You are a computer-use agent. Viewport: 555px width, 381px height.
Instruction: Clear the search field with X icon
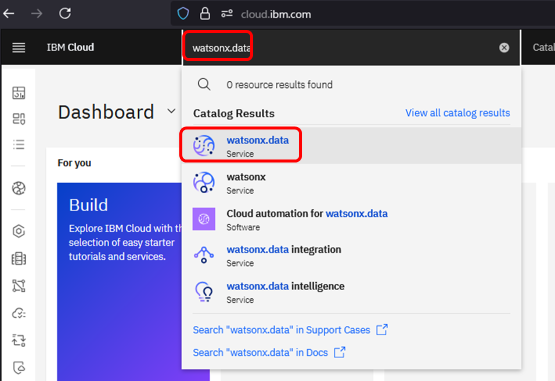[x=504, y=47]
